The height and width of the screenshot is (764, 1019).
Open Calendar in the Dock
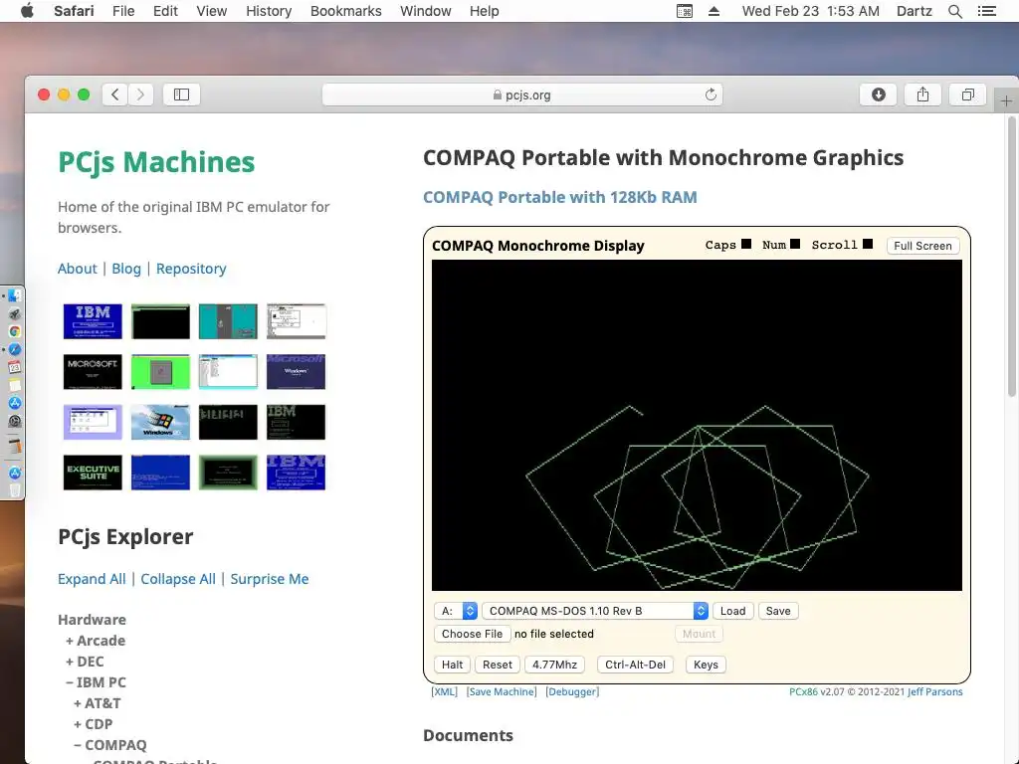click(x=14, y=367)
